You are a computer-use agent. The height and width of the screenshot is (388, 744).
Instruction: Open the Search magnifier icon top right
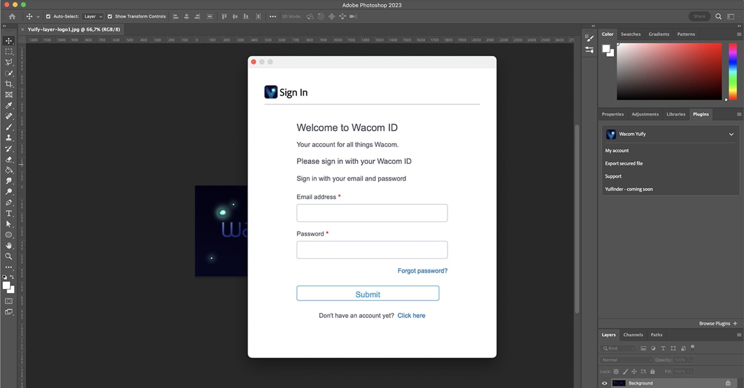click(x=718, y=16)
